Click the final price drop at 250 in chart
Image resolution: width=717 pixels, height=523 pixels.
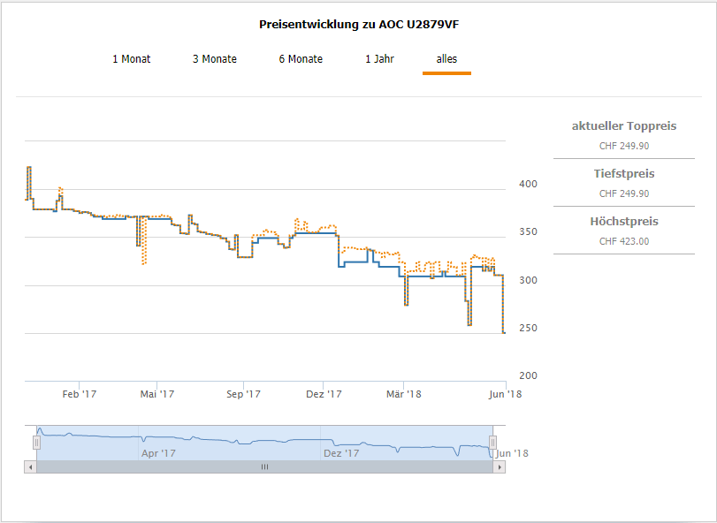coord(504,333)
